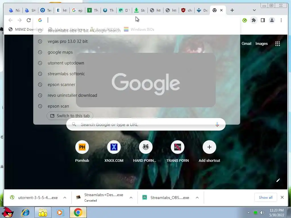The height and width of the screenshot is (218, 291).
Task: Close the active new tab
Action: [x=221, y=10]
